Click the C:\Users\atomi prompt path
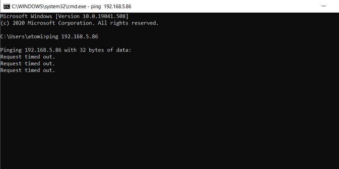The width and height of the screenshot is (339, 169). click(x=22, y=37)
